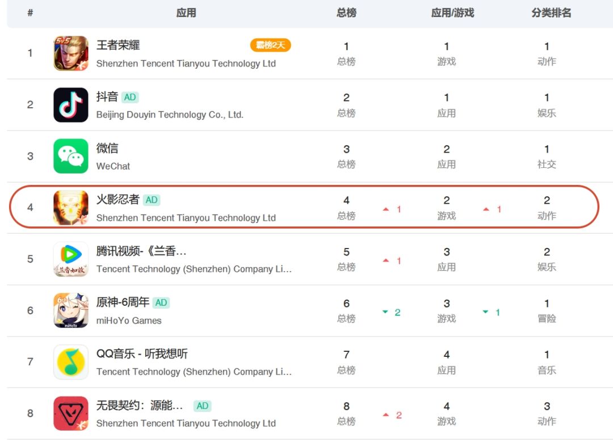Click the 总榜 rank 7 cell of QQ音乐
The height and width of the screenshot is (442, 613).
pos(346,363)
